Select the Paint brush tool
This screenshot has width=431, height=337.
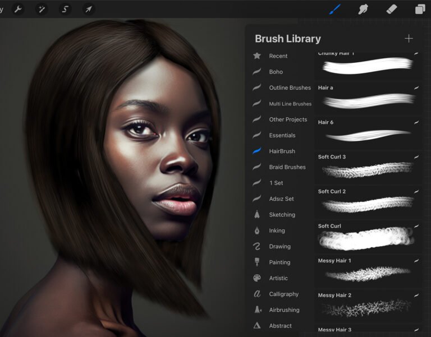coord(335,10)
